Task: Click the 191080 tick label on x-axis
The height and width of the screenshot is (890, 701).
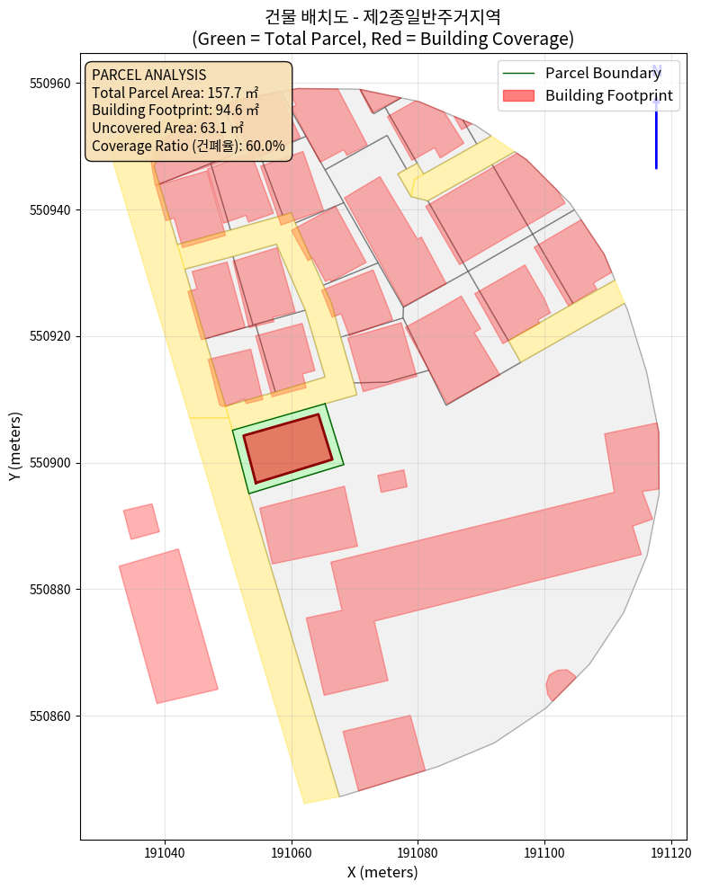Action: pyautogui.click(x=418, y=852)
